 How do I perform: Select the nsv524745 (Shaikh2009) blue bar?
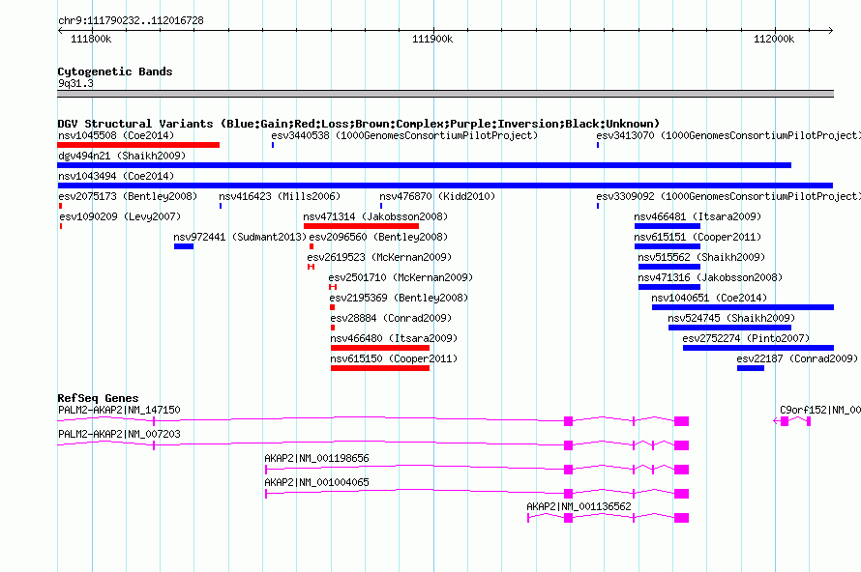pyautogui.click(x=729, y=328)
